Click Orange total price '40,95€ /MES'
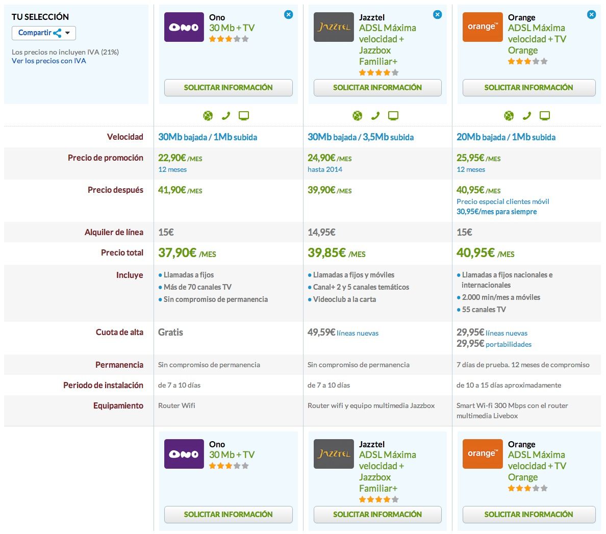The width and height of the screenshot is (606, 534). 486,253
